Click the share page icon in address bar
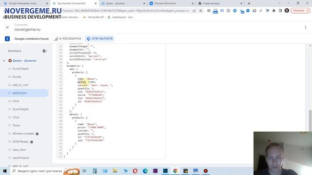Viewport: 312px width, 175px height. click(x=194, y=11)
